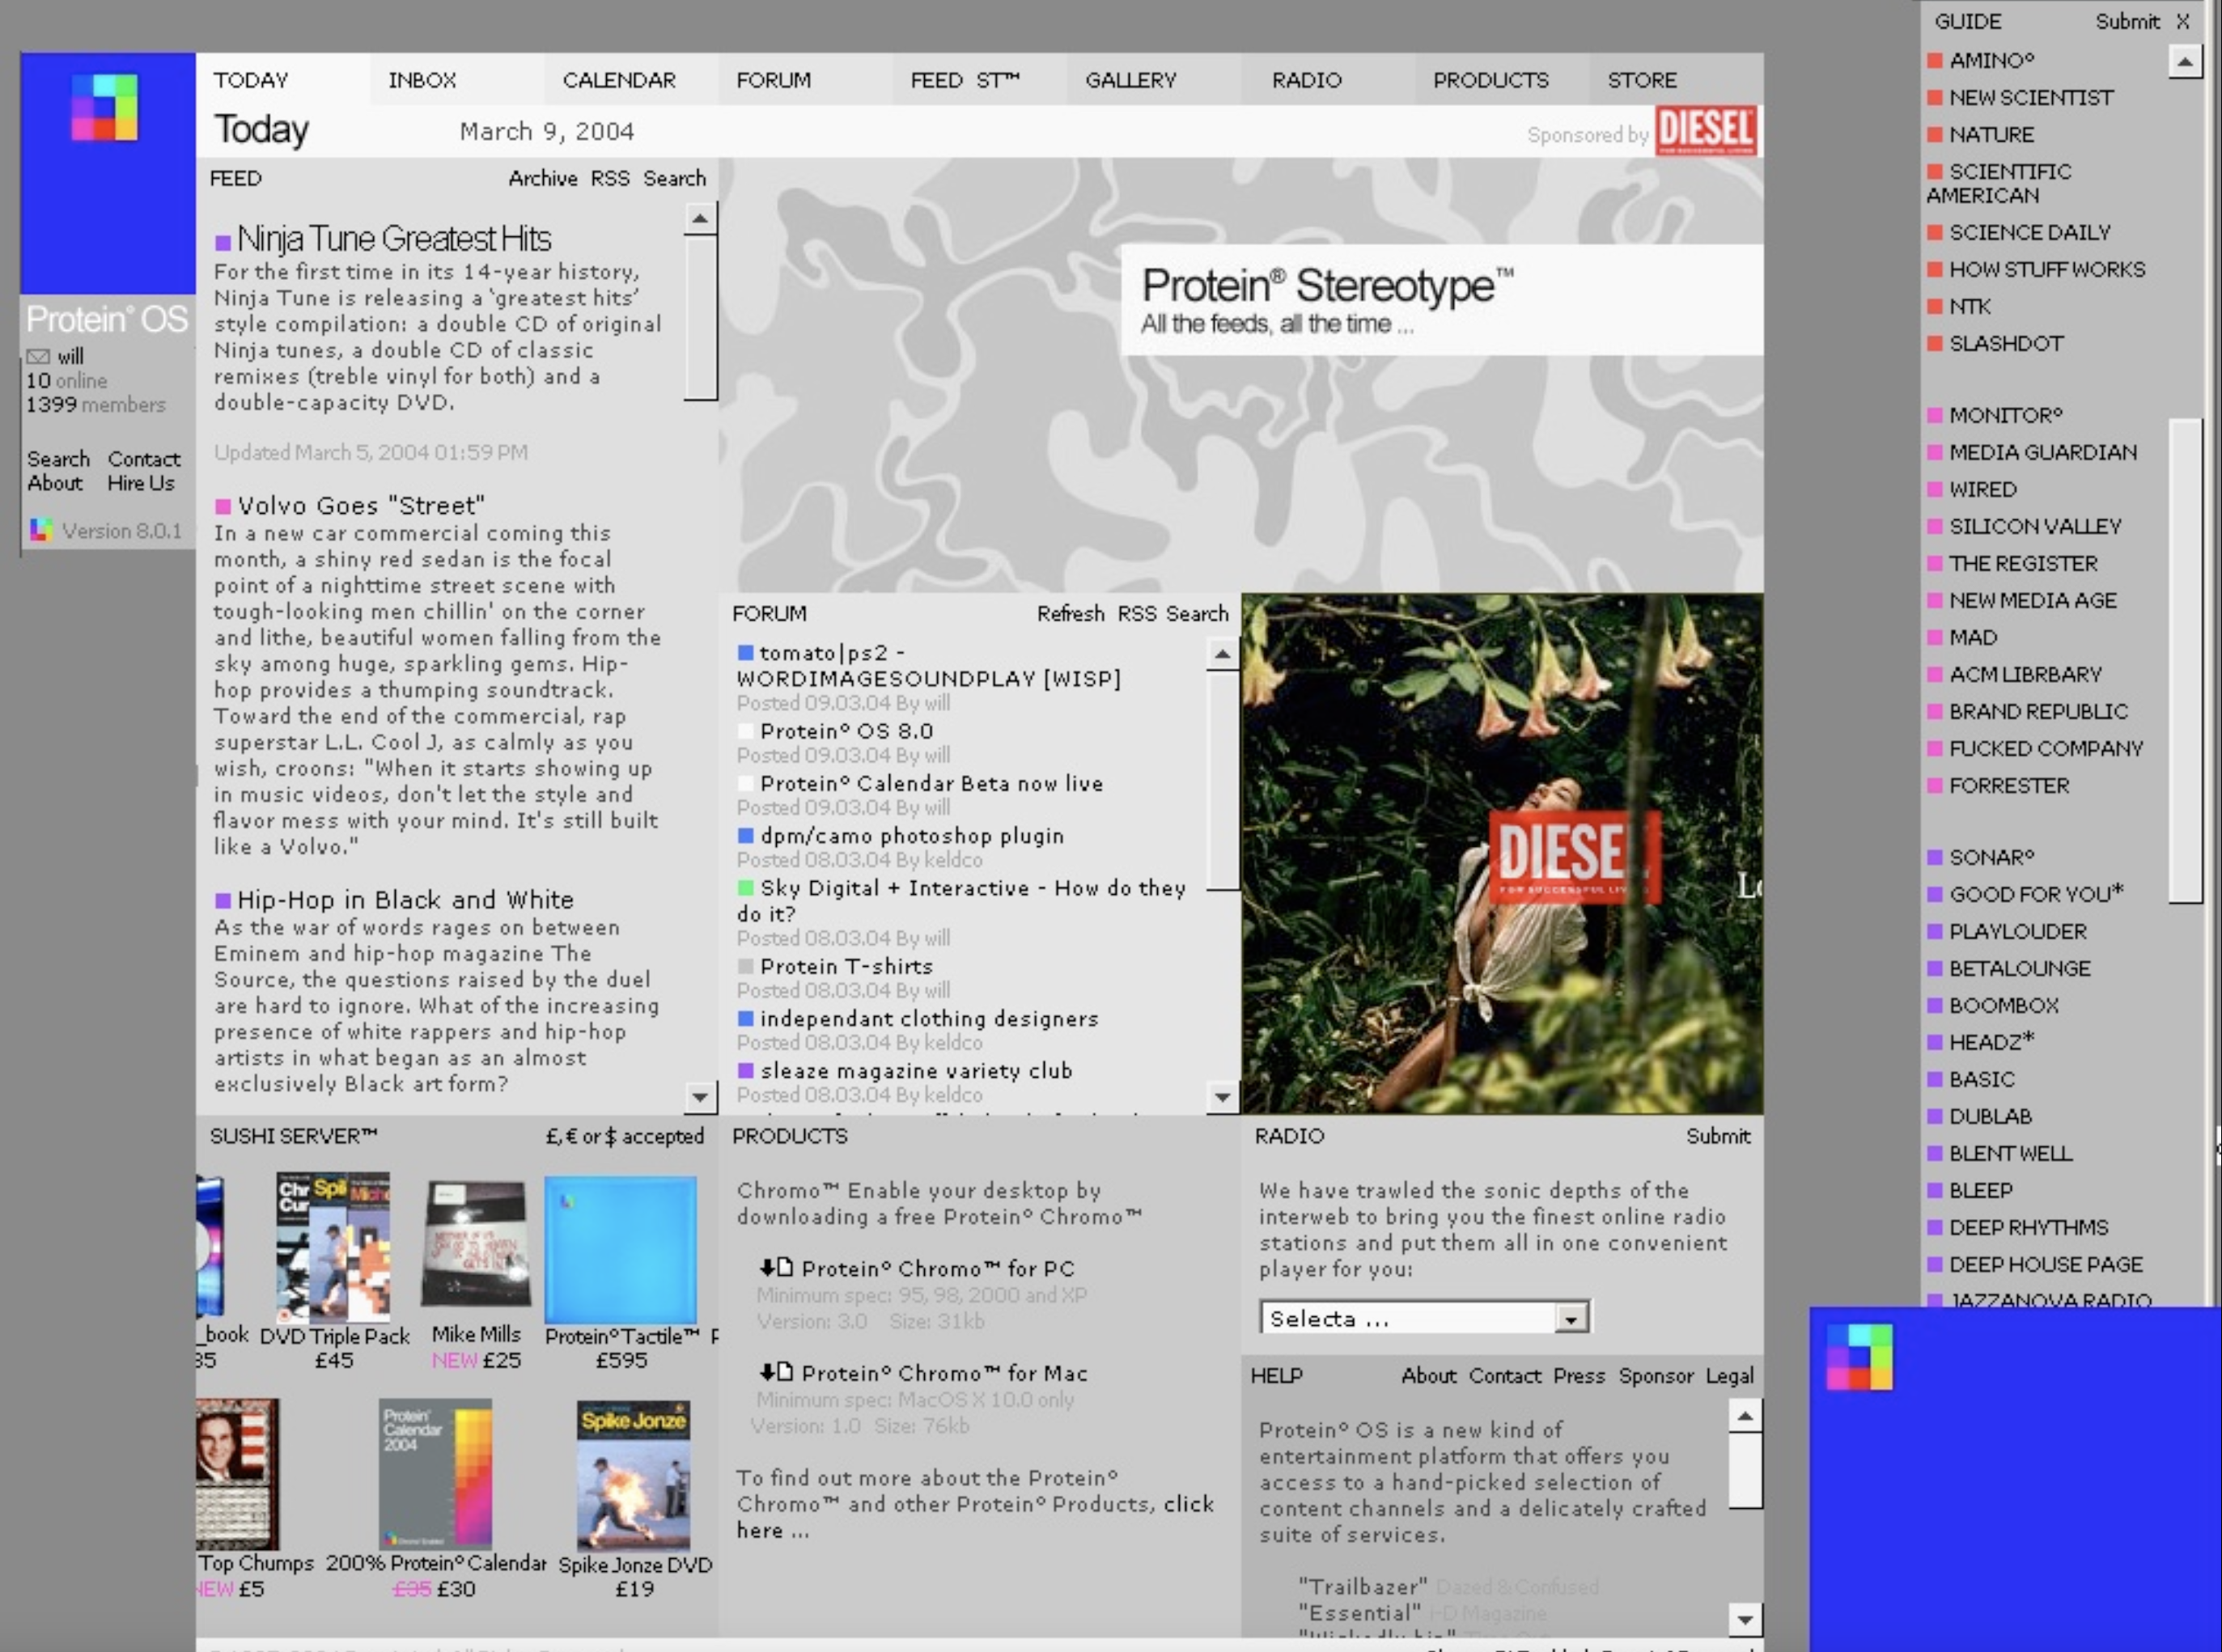Screen dimensions: 2222x1652
Task: Click the Diesel jungle advertisement image
Action: pos(1502,854)
